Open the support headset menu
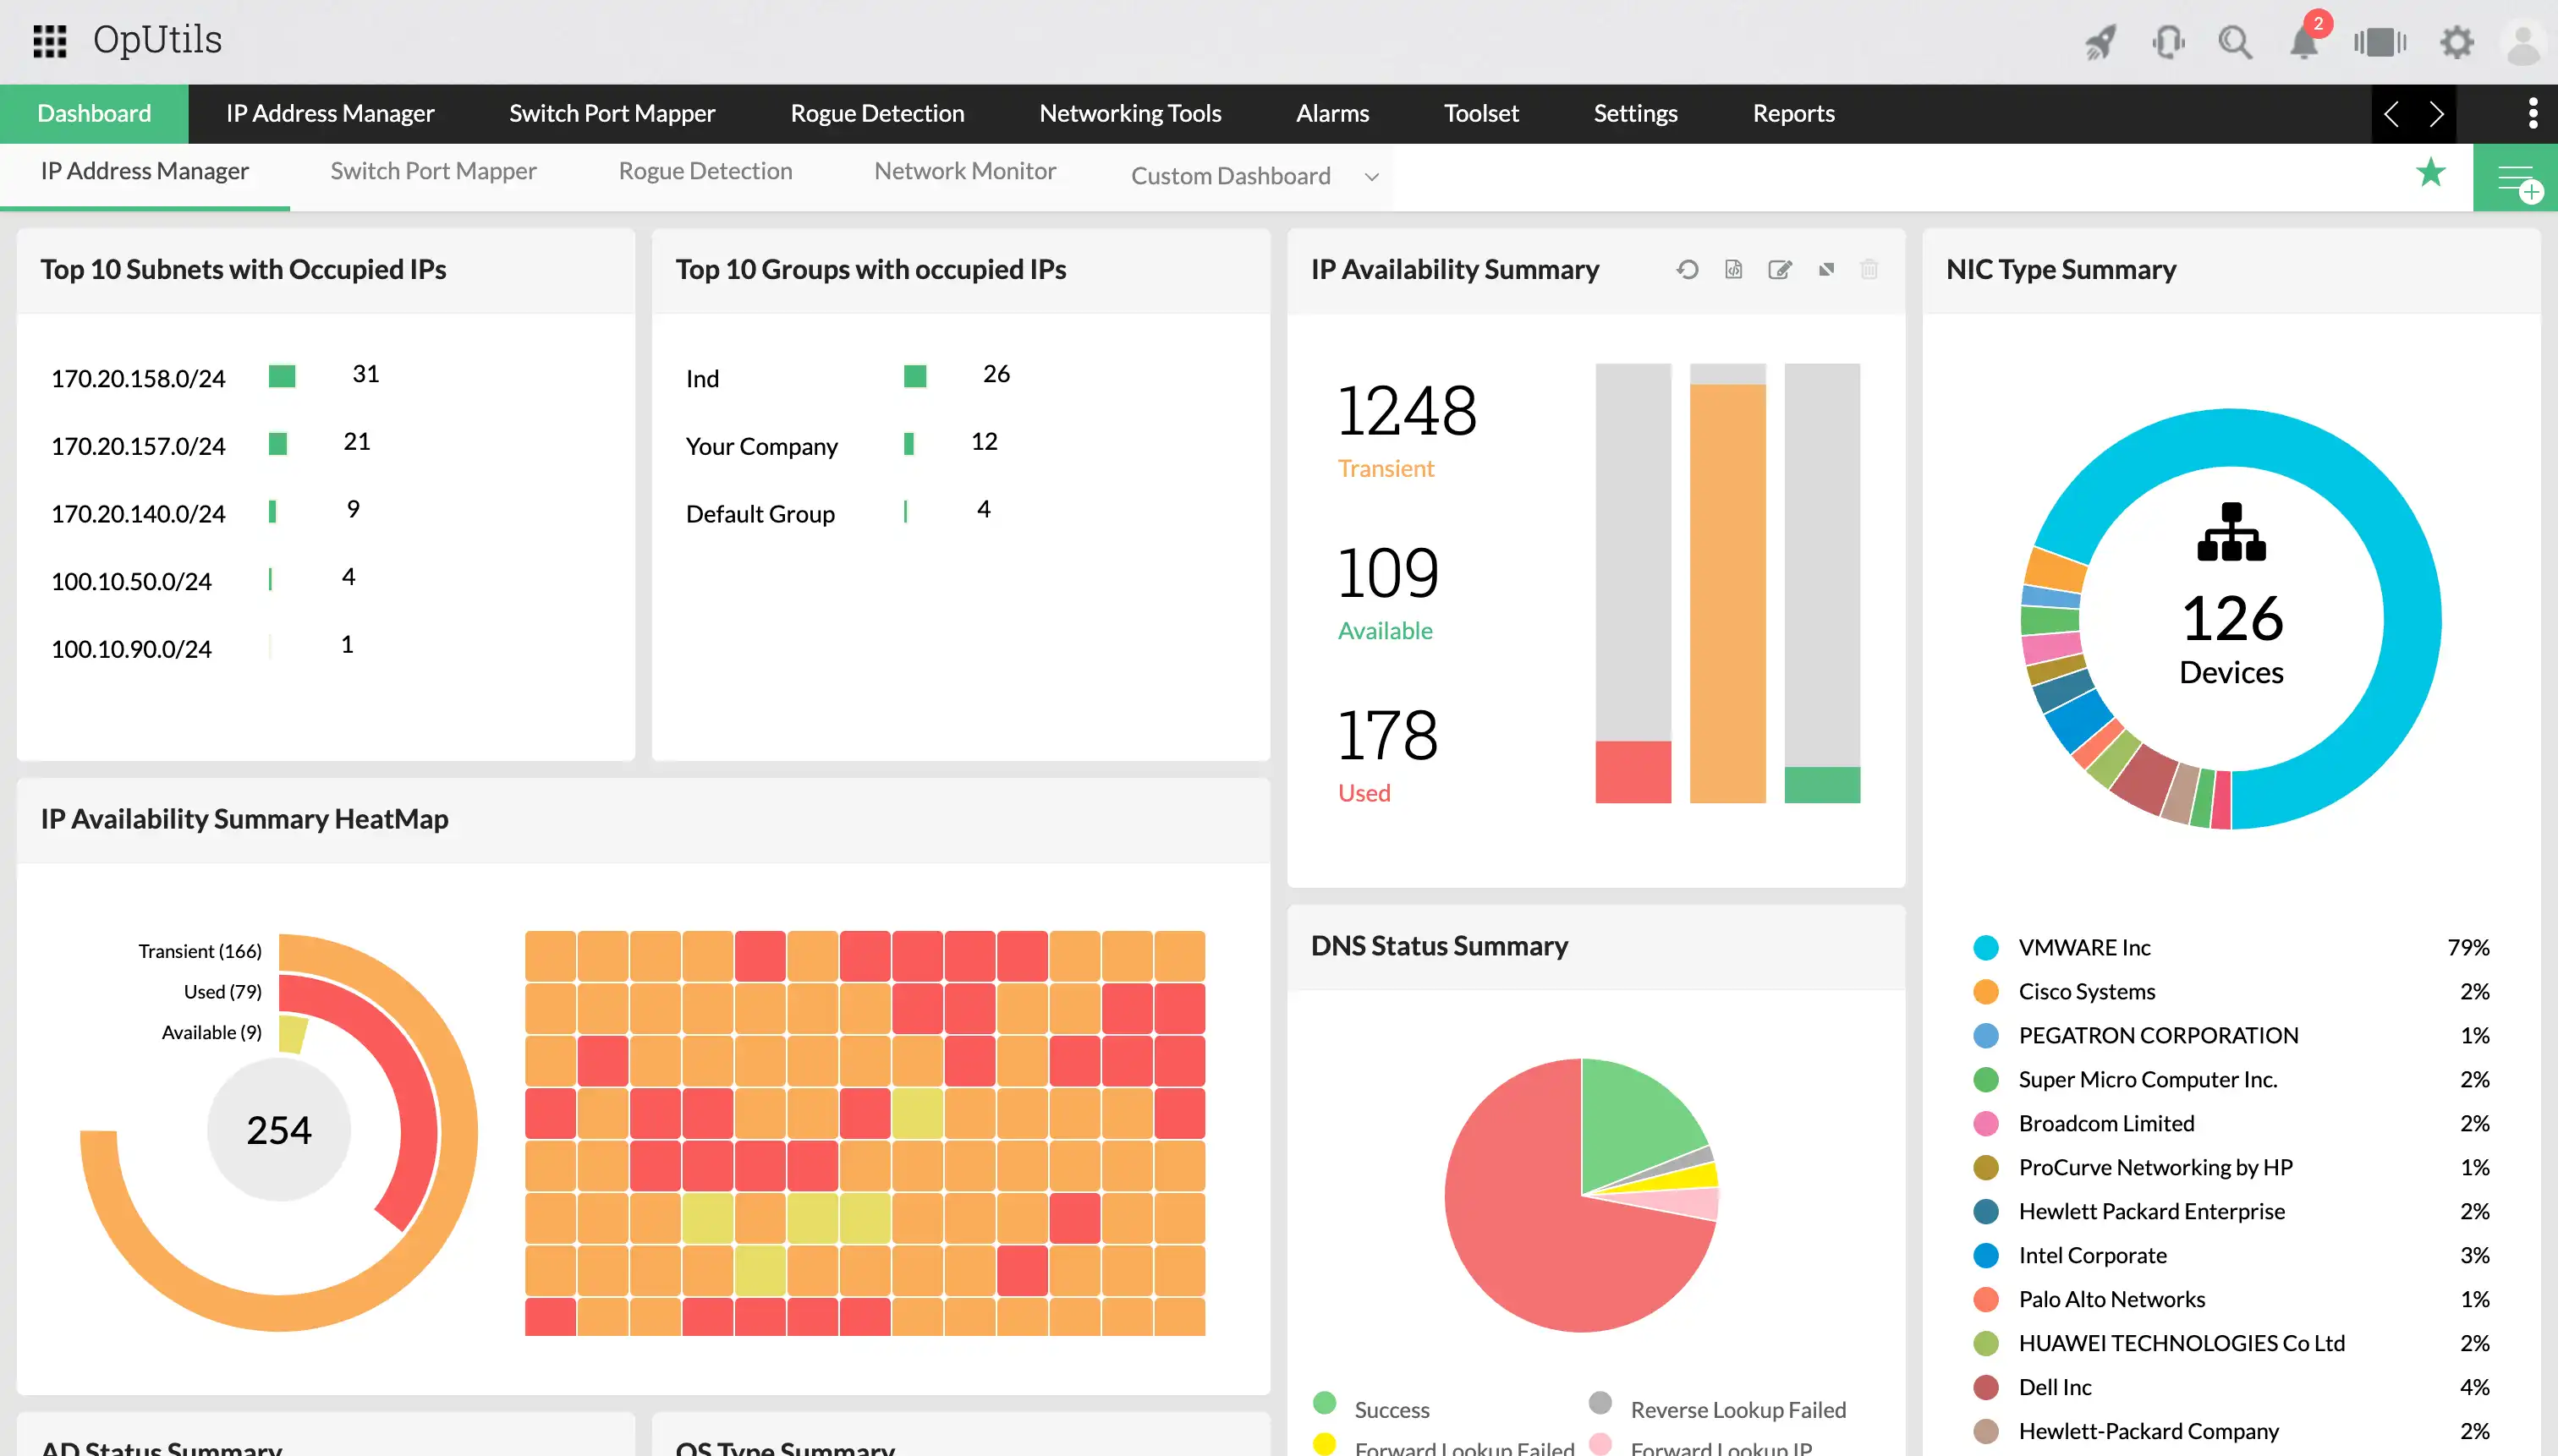The height and width of the screenshot is (1456, 2558). pyautogui.click(x=2167, y=42)
